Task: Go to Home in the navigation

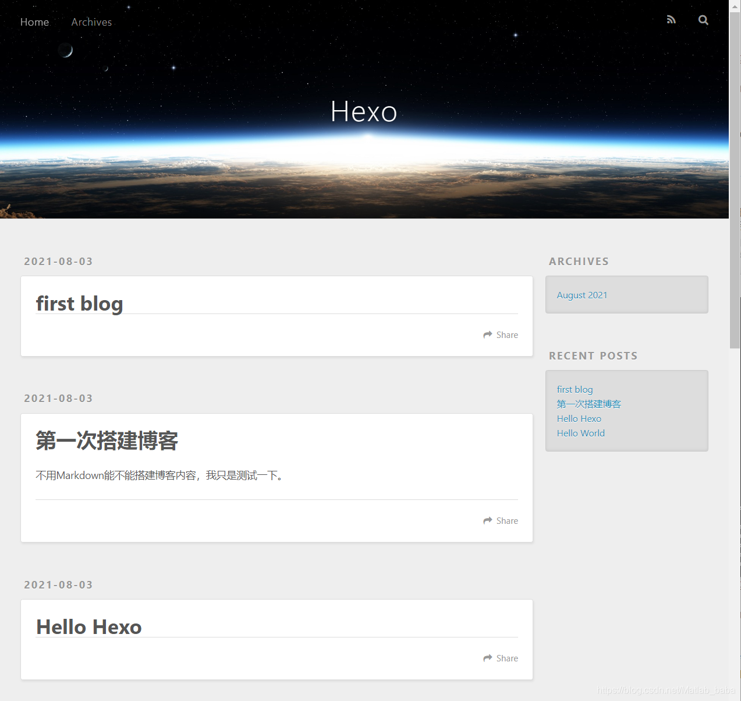Action: pos(35,22)
